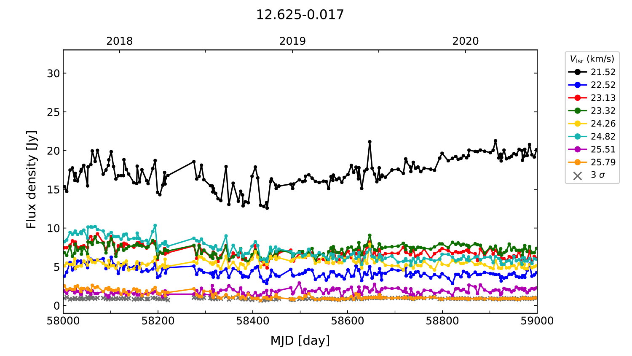632x356 pixels.
Task: Click the yellow 24.26 legend marker
Action: point(577,124)
